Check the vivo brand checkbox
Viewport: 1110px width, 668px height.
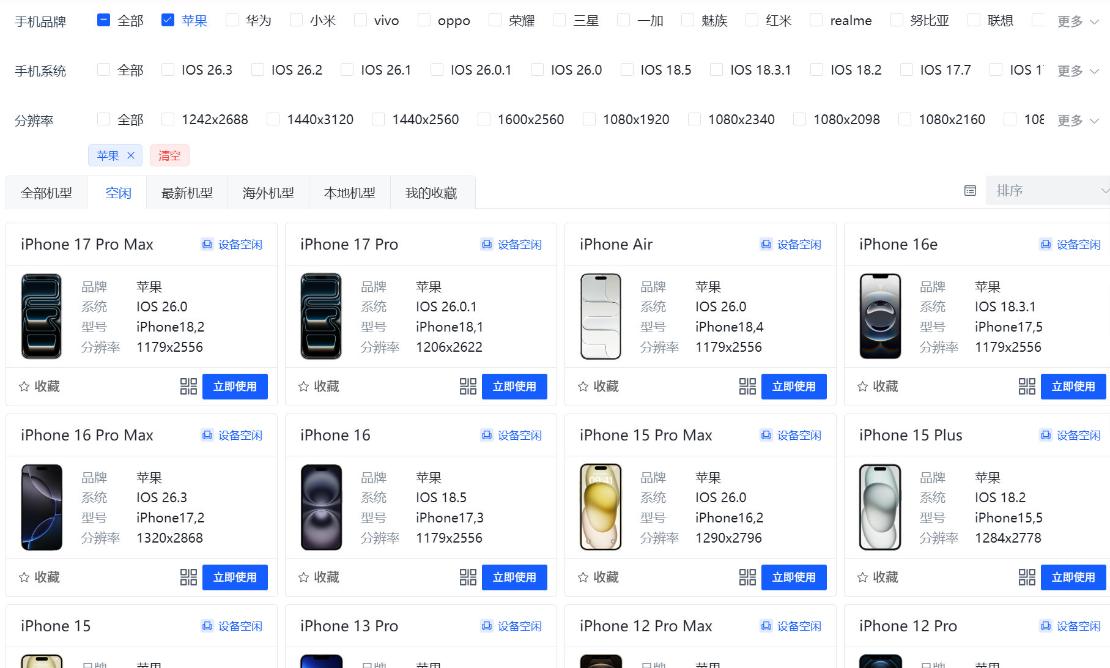pos(360,20)
